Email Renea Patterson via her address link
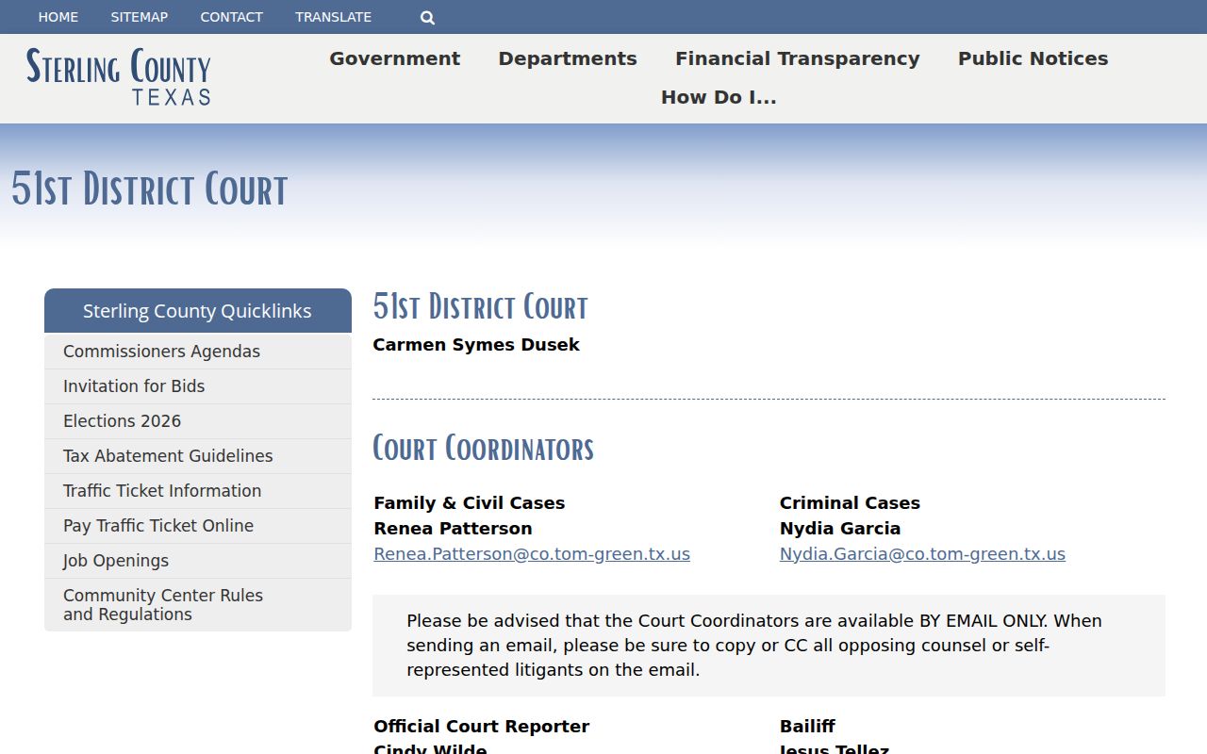 [x=532, y=554]
